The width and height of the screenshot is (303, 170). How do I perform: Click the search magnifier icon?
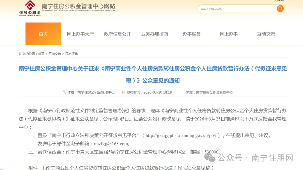pyautogui.click(x=280, y=9)
